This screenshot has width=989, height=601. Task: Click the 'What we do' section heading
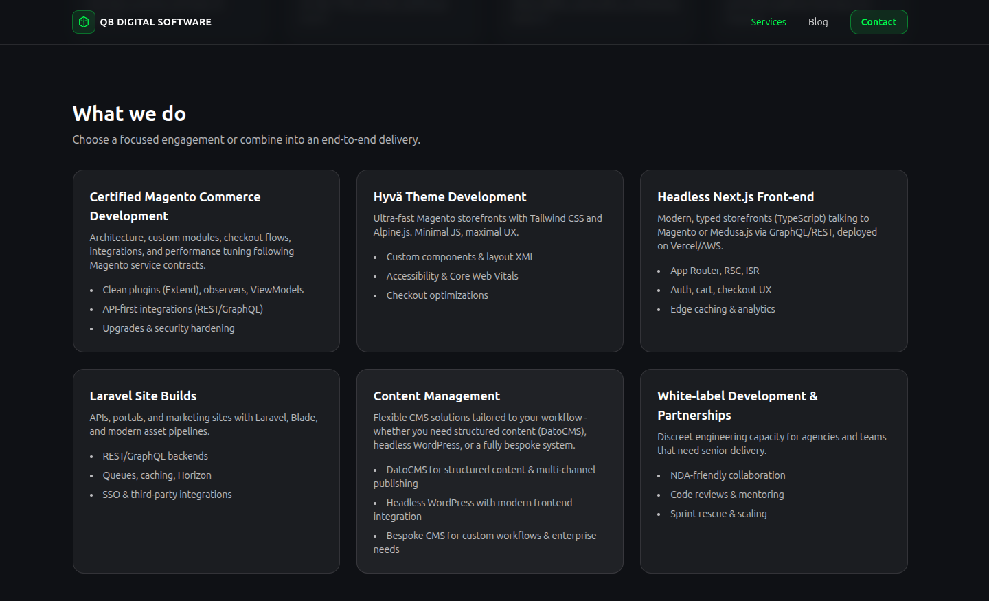pos(130,113)
